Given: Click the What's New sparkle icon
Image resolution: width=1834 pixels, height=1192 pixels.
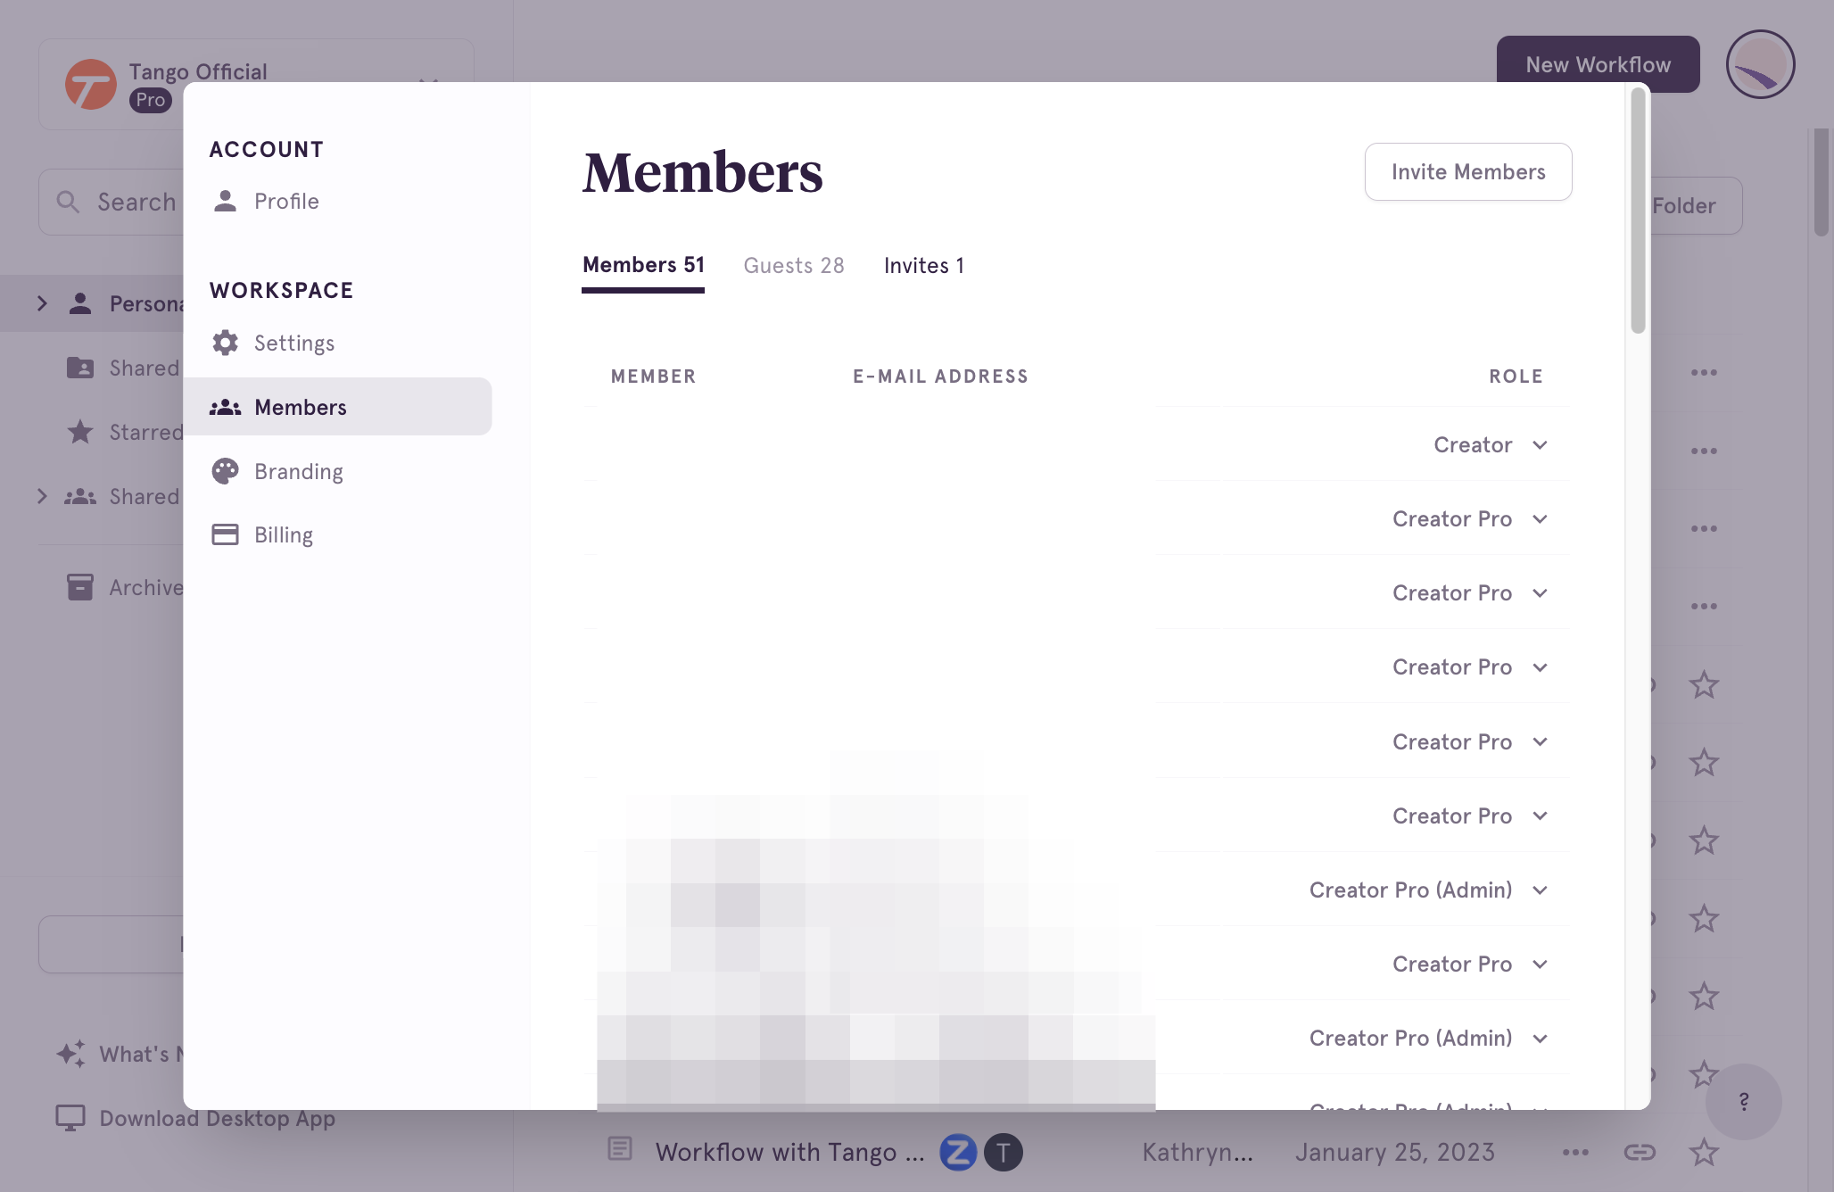Looking at the screenshot, I should (x=71, y=1054).
